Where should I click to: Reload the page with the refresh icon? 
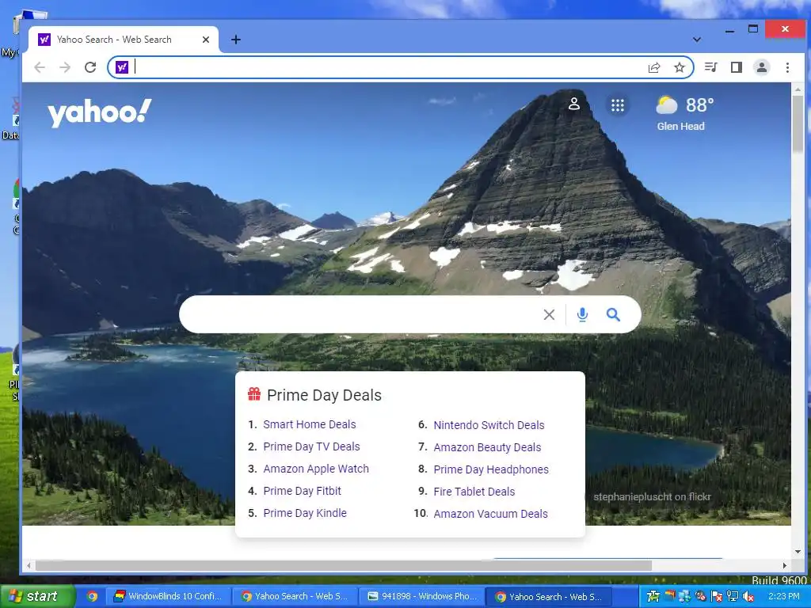[x=90, y=67]
